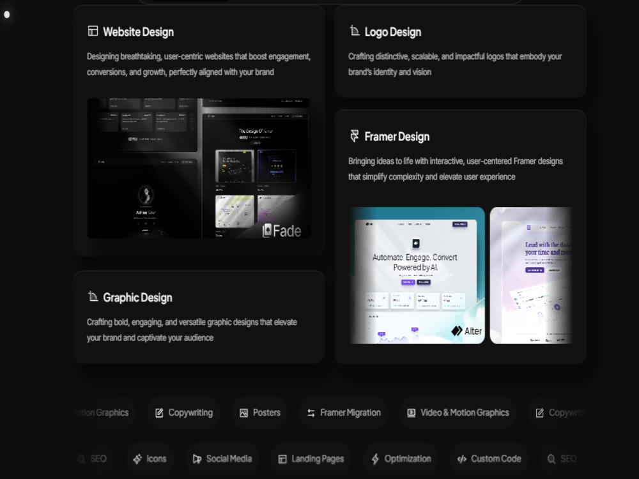The width and height of the screenshot is (639, 479).
Task: Open the Graphic Design heading
Action: pos(137,298)
